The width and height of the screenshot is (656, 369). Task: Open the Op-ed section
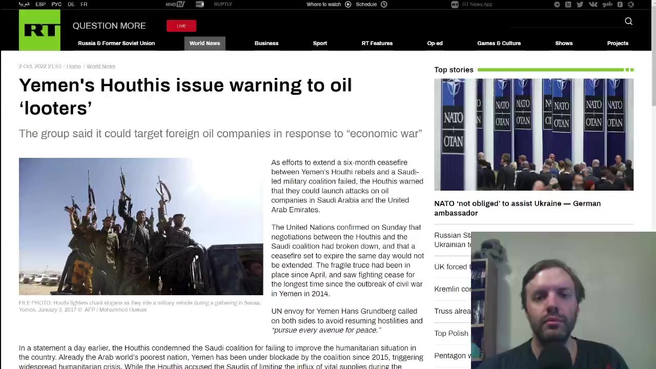[435, 43]
